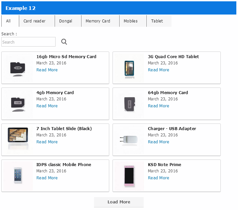Image resolution: width=238 pixels, height=210 pixels.
Task: Switch to the Card reader tab
Action: 34,21
